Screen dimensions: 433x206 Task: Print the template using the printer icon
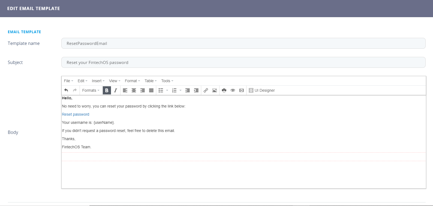pyautogui.click(x=224, y=90)
